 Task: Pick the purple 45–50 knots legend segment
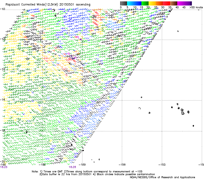pos(188,3)
